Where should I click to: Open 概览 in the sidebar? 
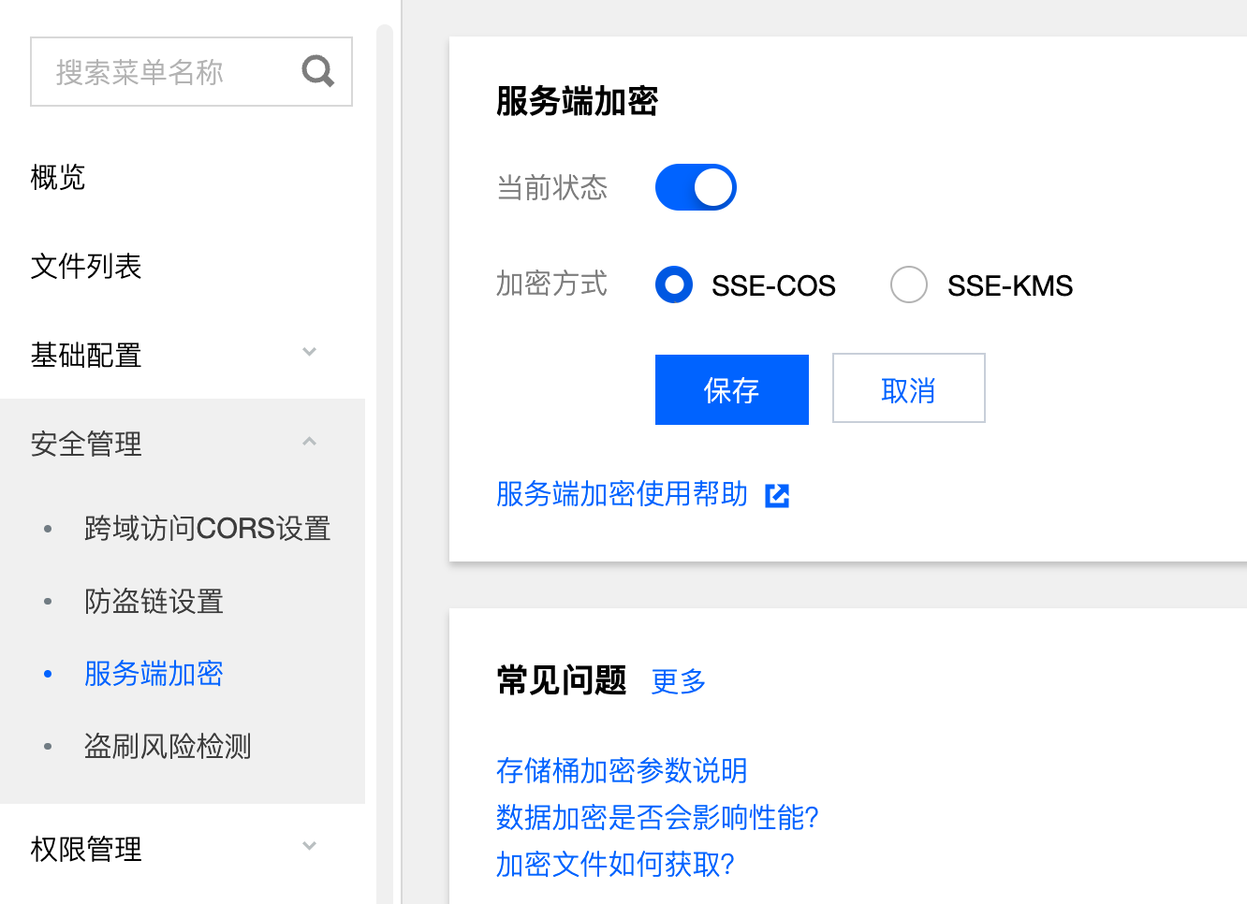(x=58, y=177)
